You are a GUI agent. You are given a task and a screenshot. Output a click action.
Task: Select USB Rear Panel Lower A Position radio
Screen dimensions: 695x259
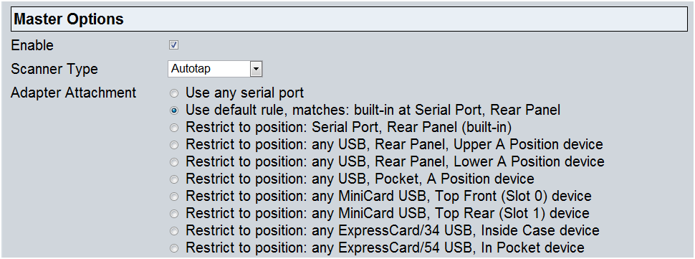pyautogui.click(x=175, y=162)
